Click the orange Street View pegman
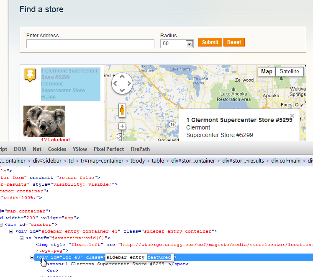This screenshot has height=277, width=313. (x=122, y=110)
